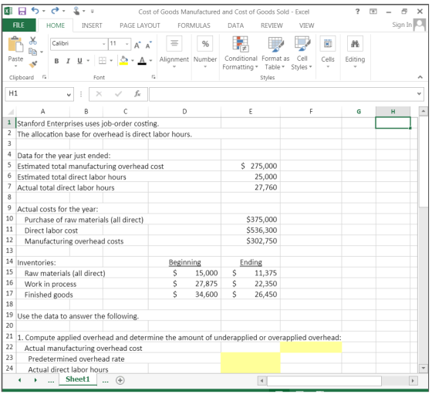Image resolution: width=432 pixels, height=394 pixels.
Task: Switch to the PAGE LAYOUT tab
Action: [x=140, y=25]
